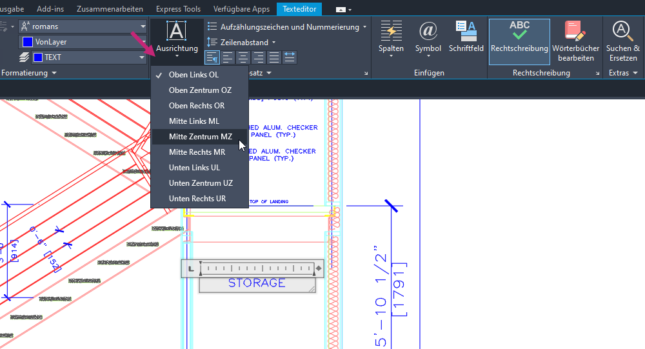Click the blue VonLayer color swatch
645x349 pixels.
tap(28, 42)
